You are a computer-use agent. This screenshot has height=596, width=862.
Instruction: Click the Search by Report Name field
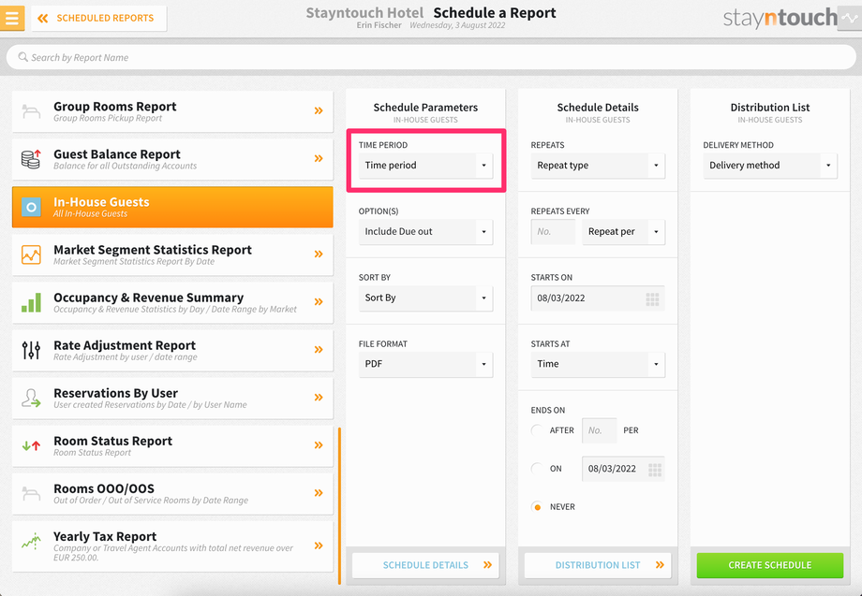click(431, 57)
